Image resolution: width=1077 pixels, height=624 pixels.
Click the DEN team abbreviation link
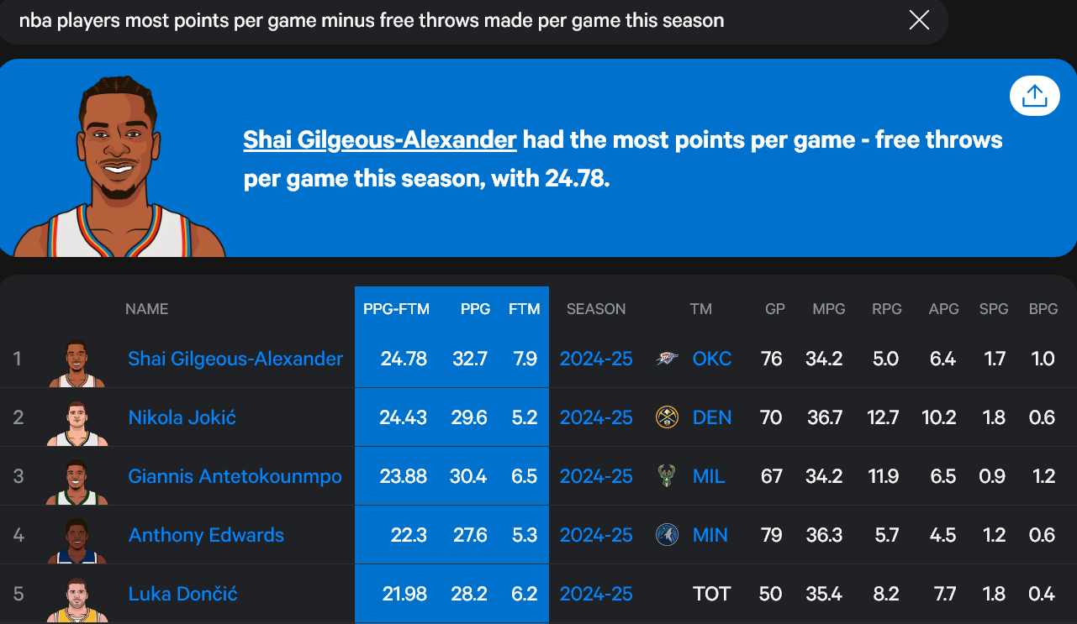[x=712, y=417]
